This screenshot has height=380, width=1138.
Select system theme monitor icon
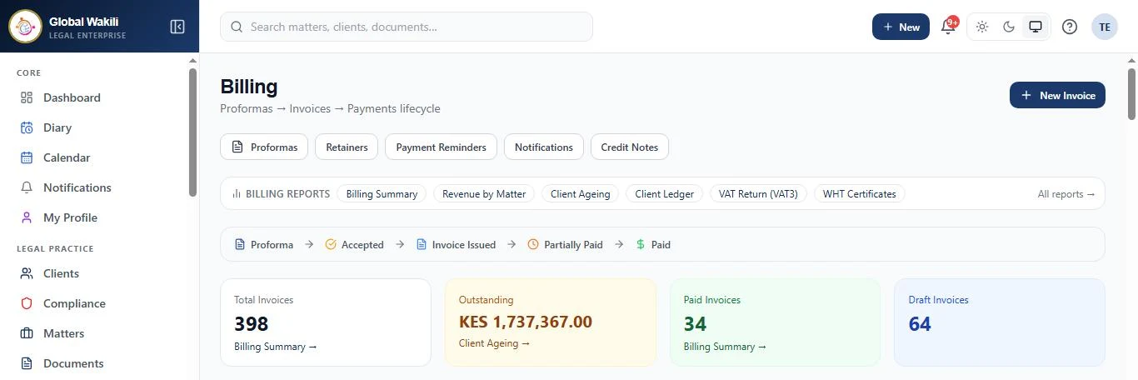[1036, 27]
